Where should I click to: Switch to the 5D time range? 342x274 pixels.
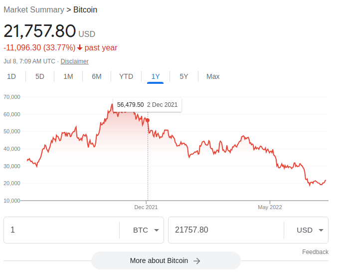point(40,76)
